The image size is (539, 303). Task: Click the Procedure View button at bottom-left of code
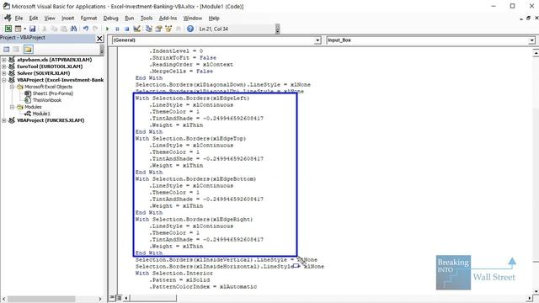[x=112, y=298]
